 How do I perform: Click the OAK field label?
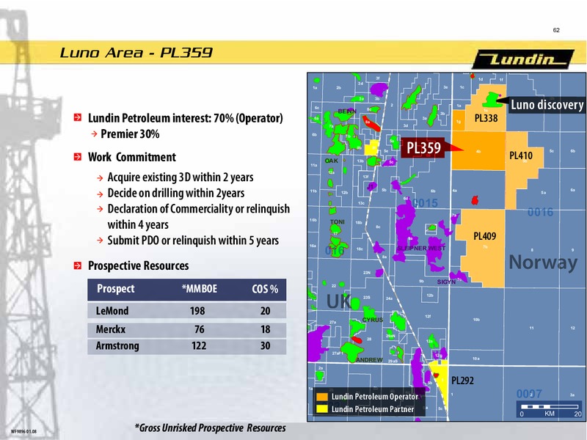coord(332,161)
